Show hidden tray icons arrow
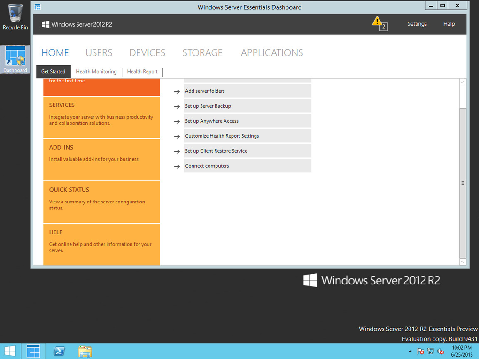Viewport: 479px width, 359px height. coord(410,352)
